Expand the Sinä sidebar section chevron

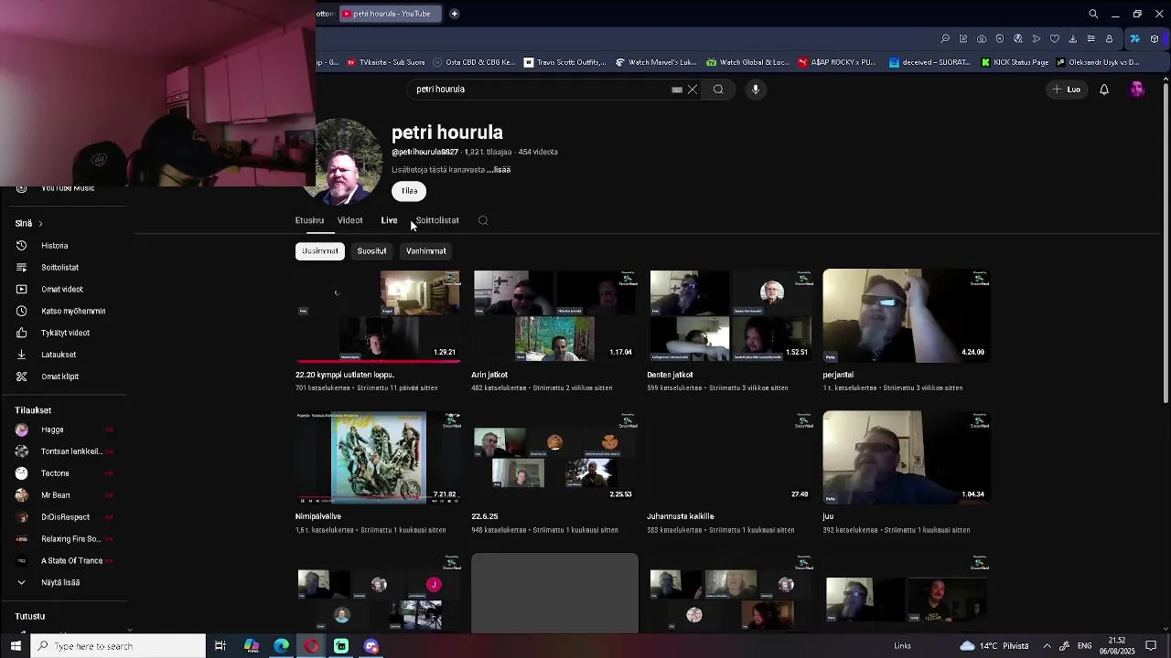pos(40,224)
